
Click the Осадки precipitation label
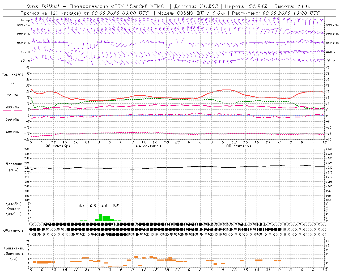14,209
